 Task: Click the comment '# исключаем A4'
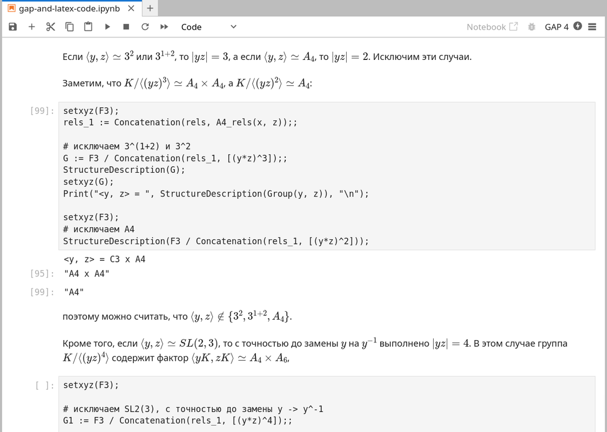[99, 229]
